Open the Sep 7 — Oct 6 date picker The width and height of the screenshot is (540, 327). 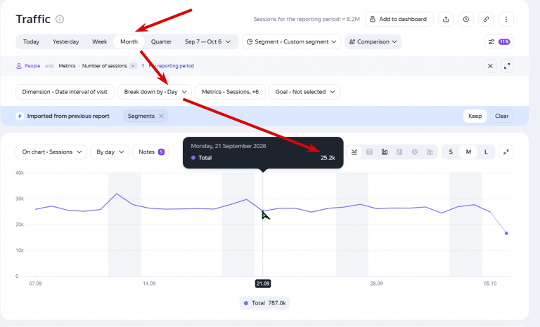207,41
